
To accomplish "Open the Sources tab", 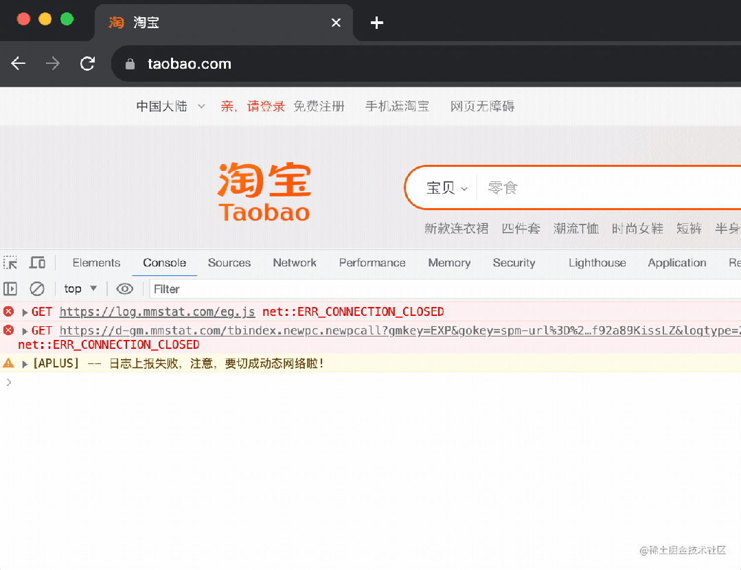I will click(229, 263).
